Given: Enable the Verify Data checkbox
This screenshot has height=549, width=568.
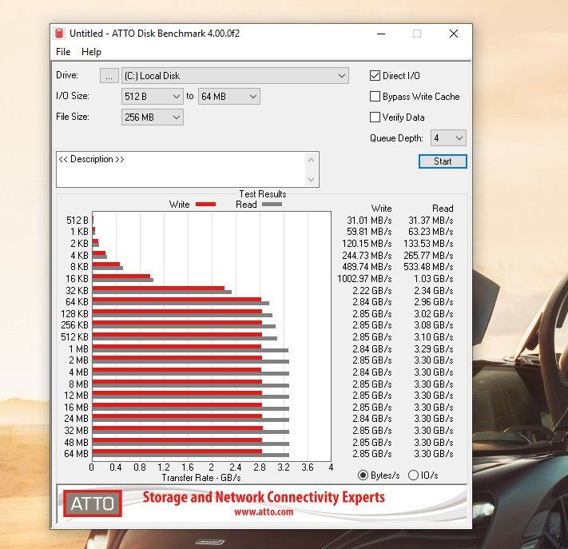Looking at the screenshot, I should pyautogui.click(x=375, y=117).
